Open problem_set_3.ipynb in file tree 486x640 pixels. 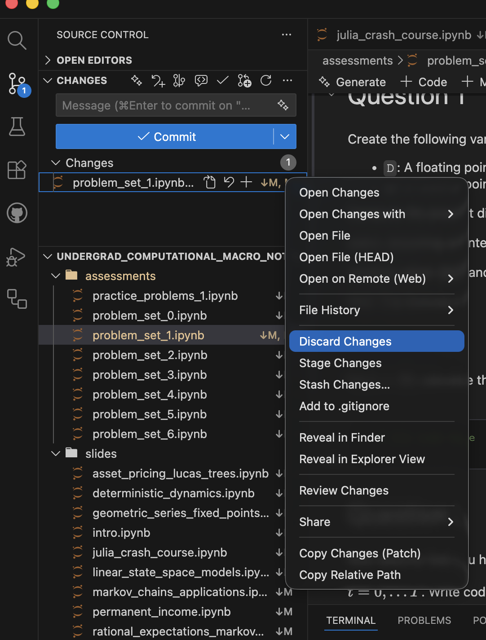pos(150,375)
